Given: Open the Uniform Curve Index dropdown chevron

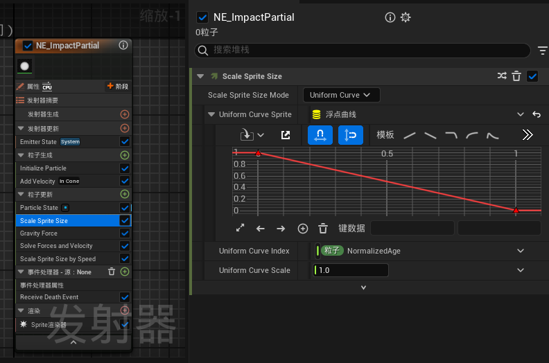Looking at the screenshot, I should pyautogui.click(x=521, y=251).
